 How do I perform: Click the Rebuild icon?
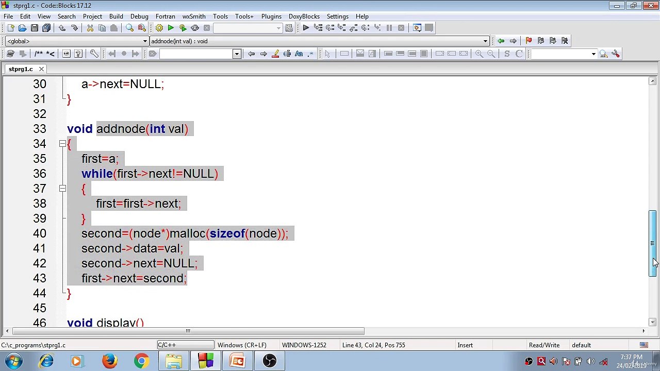[194, 28]
